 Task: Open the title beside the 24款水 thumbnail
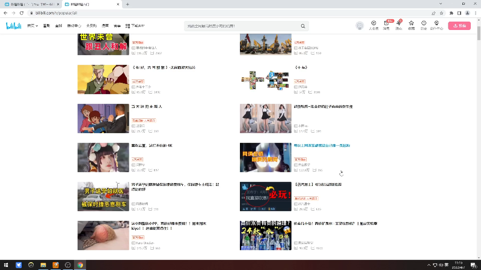335,224
